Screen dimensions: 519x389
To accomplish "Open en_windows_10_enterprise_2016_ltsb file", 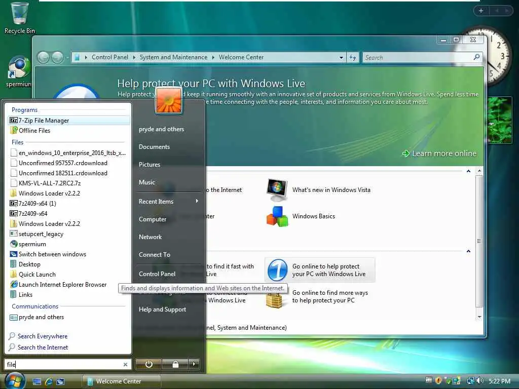I will [x=68, y=153].
